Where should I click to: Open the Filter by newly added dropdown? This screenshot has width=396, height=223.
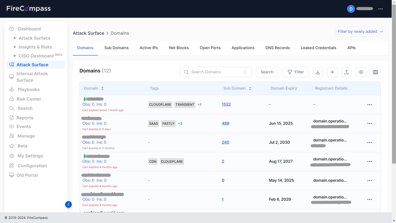click(x=360, y=31)
